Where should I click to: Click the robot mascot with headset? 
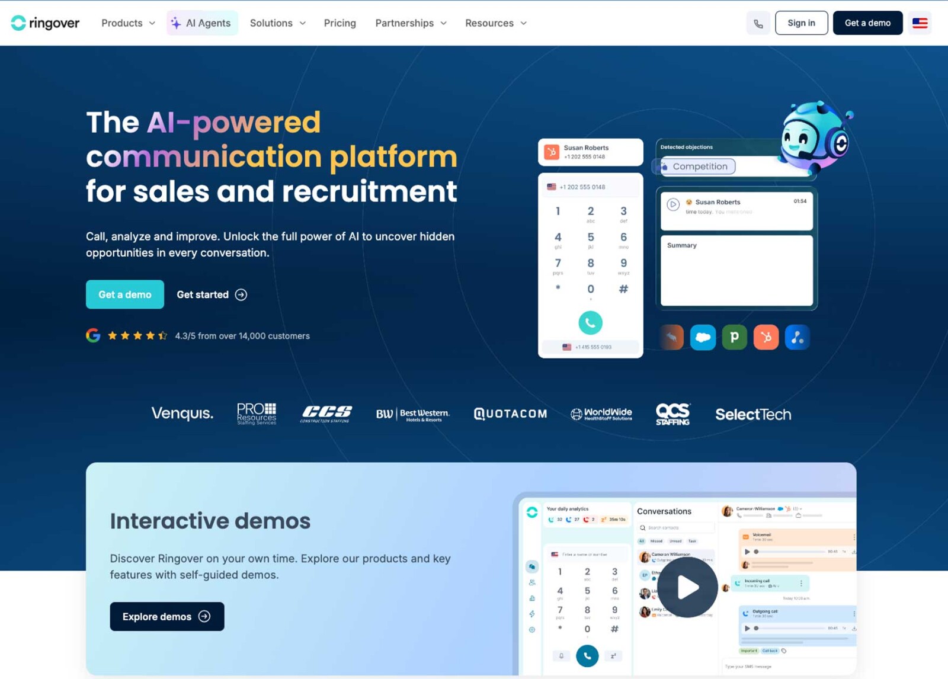815,137
